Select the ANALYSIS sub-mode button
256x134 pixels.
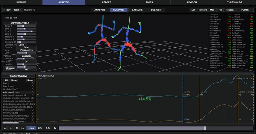(100, 10)
